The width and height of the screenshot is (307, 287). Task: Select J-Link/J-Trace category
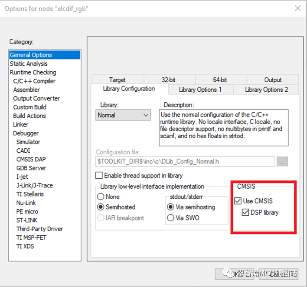[x=34, y=185]
